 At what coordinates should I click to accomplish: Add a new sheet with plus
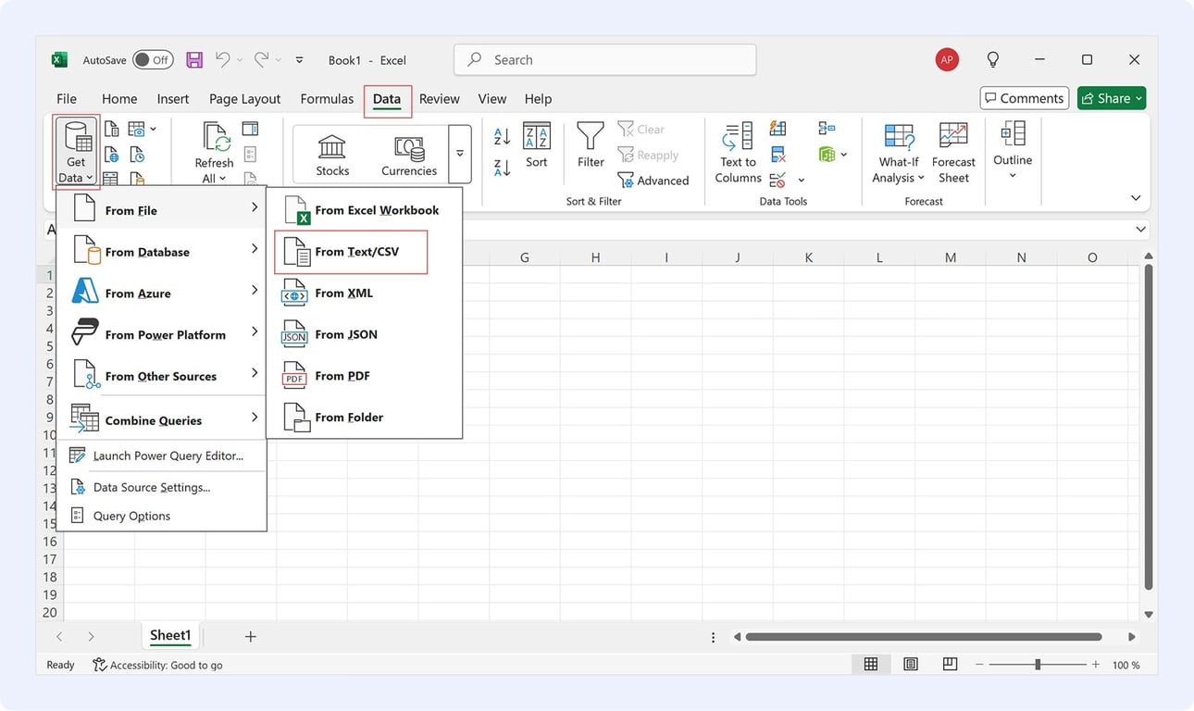point(250,636)
